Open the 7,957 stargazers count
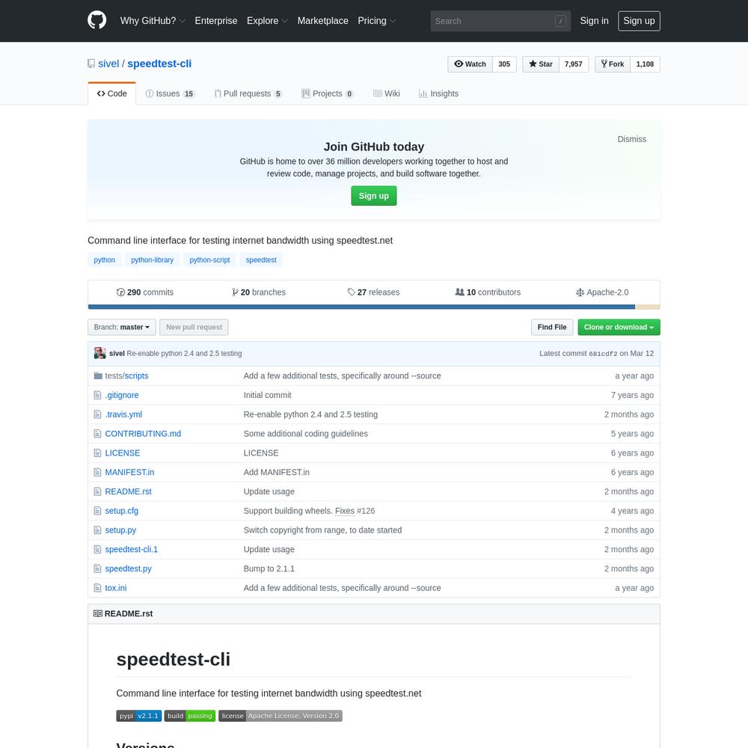 coord(574,64)
